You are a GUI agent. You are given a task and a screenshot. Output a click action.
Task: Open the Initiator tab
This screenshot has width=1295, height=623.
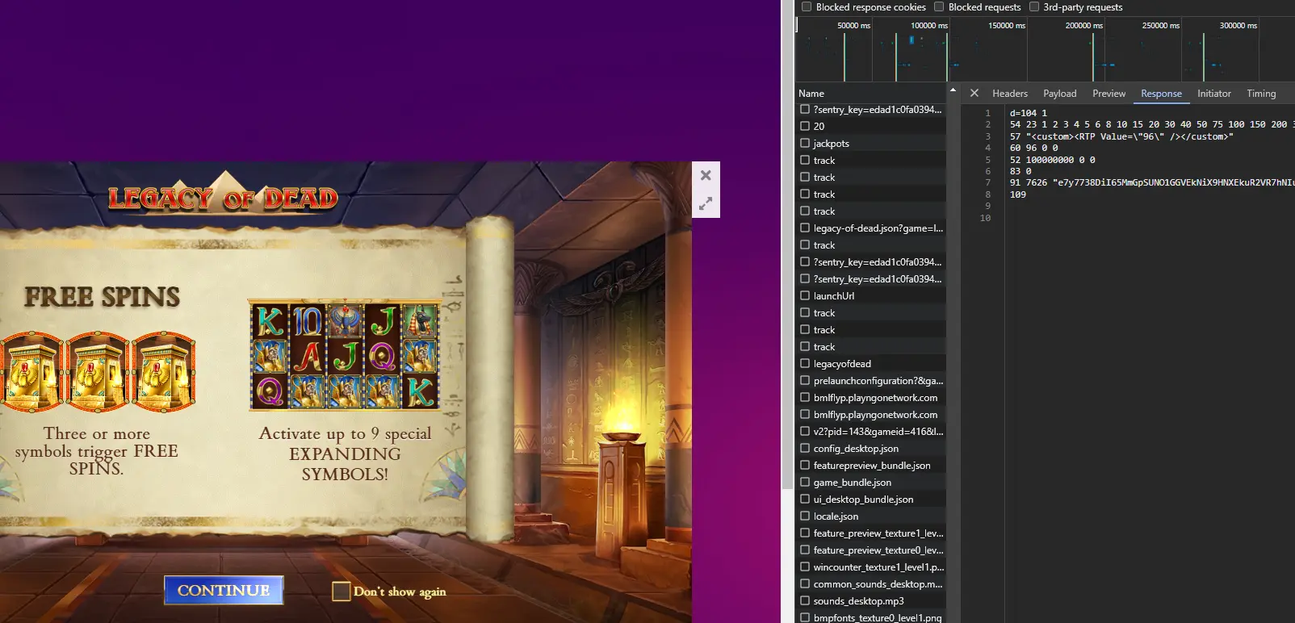point(1214,94)
